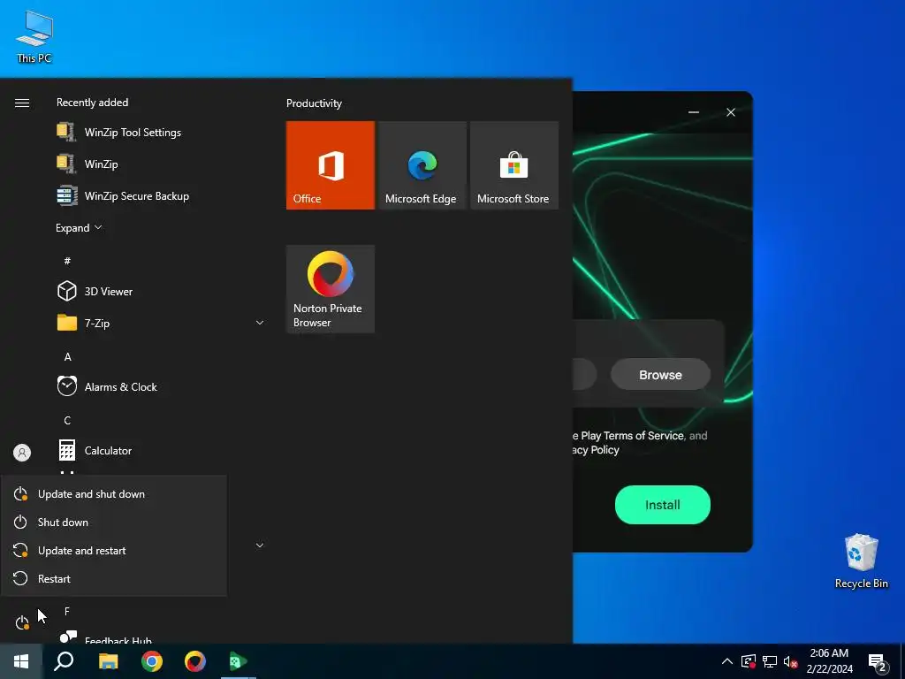Click Browse in the installer window
905x679 pixels.
click(x=660, y=375)
